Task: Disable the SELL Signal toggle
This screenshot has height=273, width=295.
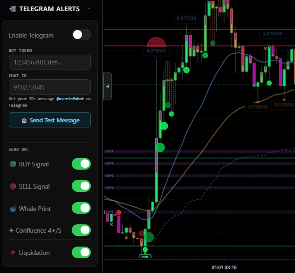Action: [x=82, y=186]
